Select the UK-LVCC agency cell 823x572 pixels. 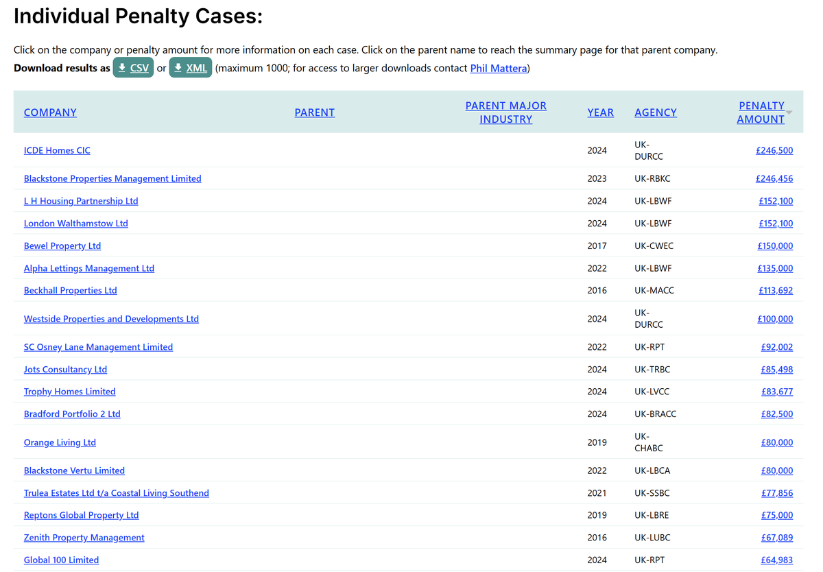652,392
